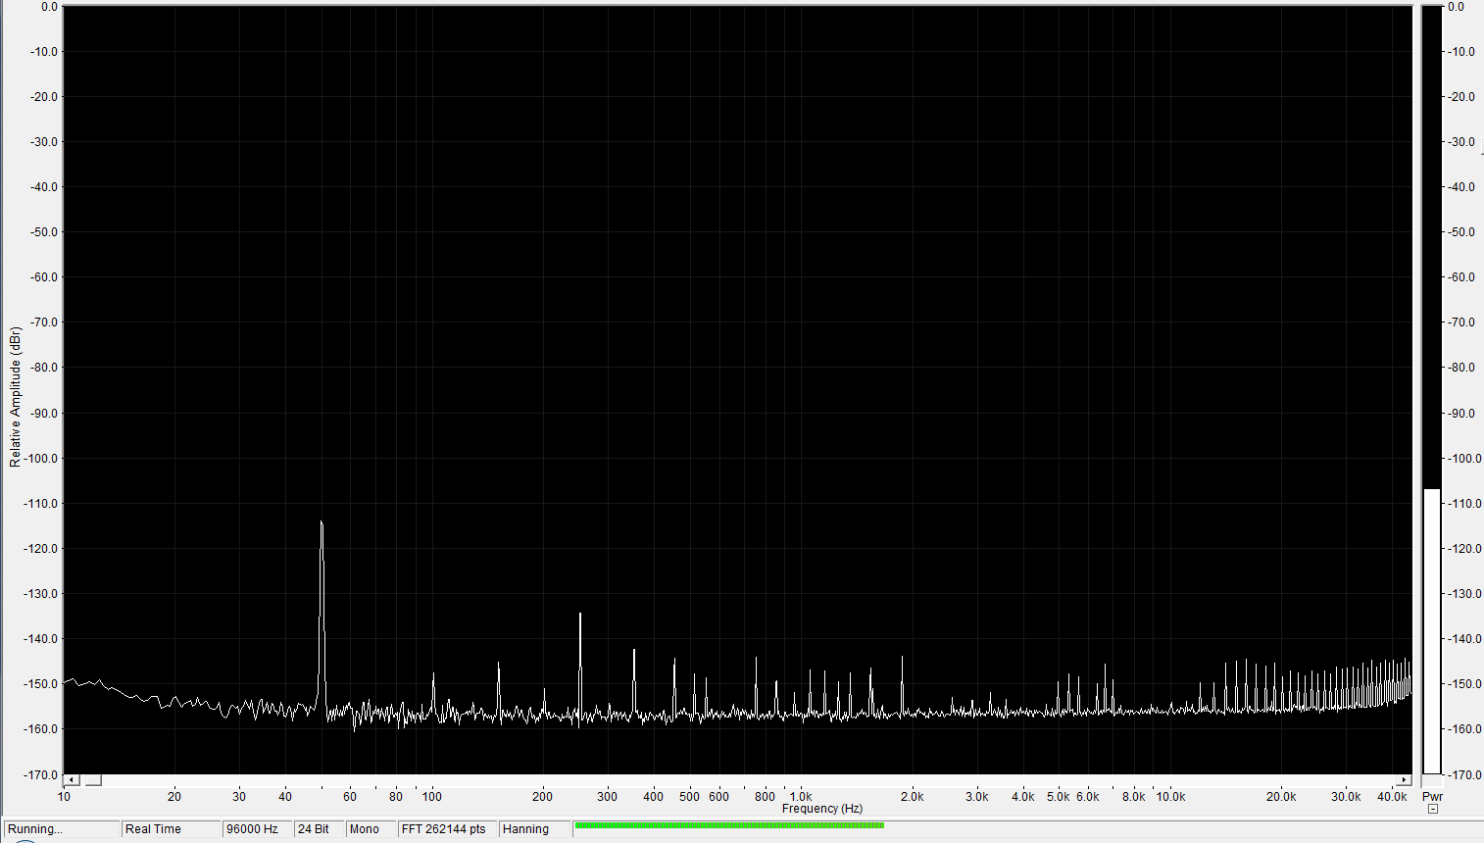This screenshot has width=1484, height=843.
Task: Click the green progress bar in status bar
Action: click(729, 825)
